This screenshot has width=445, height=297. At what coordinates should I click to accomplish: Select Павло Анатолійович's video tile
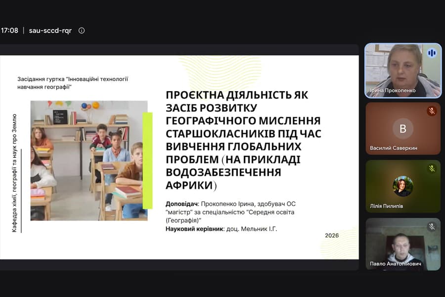403,244
